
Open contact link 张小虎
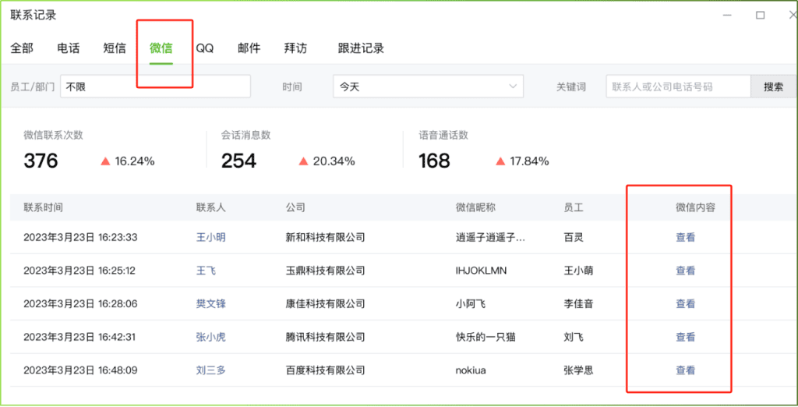point(211,338)
